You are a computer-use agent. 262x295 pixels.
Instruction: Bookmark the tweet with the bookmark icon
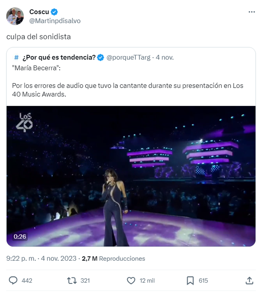(190, 280)
